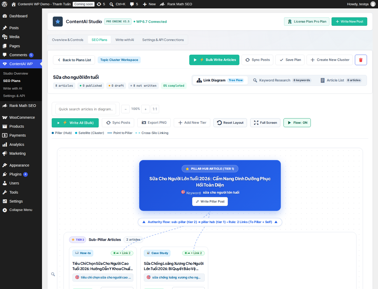Open Dashboard from the sidebar
The height and width of the screenshot is (289, 378).
click(x=21, y=16)
